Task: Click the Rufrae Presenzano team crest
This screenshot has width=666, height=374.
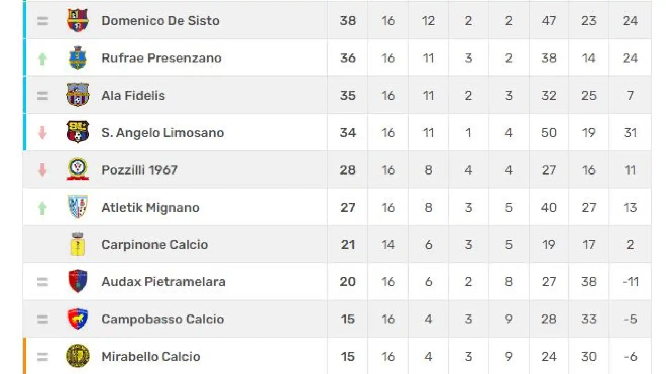Action: tap(78, 58)
